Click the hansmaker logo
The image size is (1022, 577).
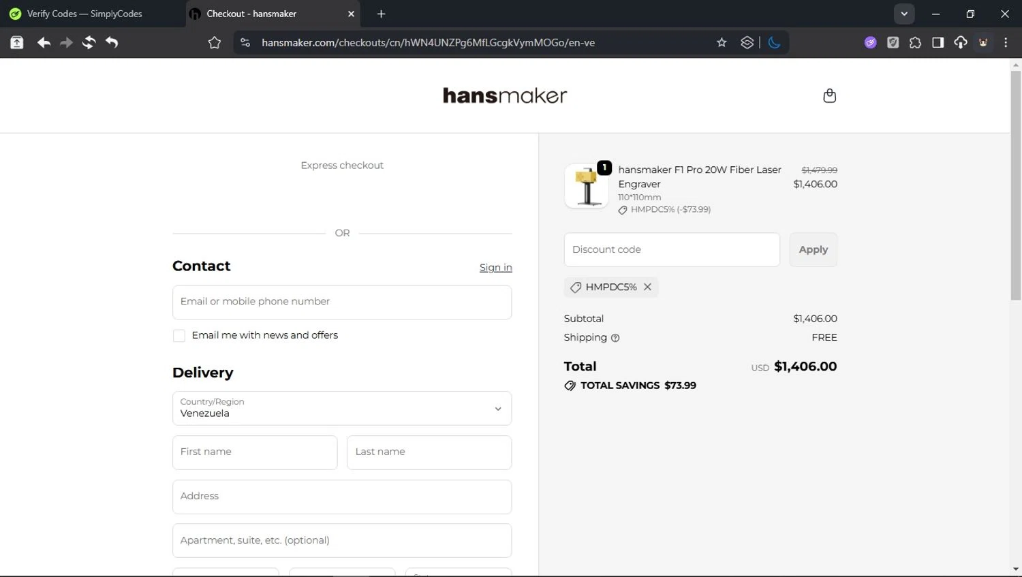click(505, 95)
